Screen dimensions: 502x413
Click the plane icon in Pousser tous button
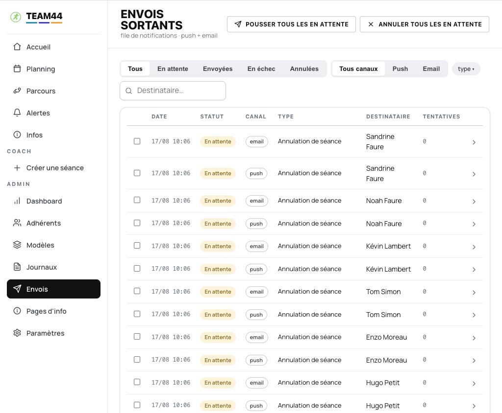coord(238,24)
